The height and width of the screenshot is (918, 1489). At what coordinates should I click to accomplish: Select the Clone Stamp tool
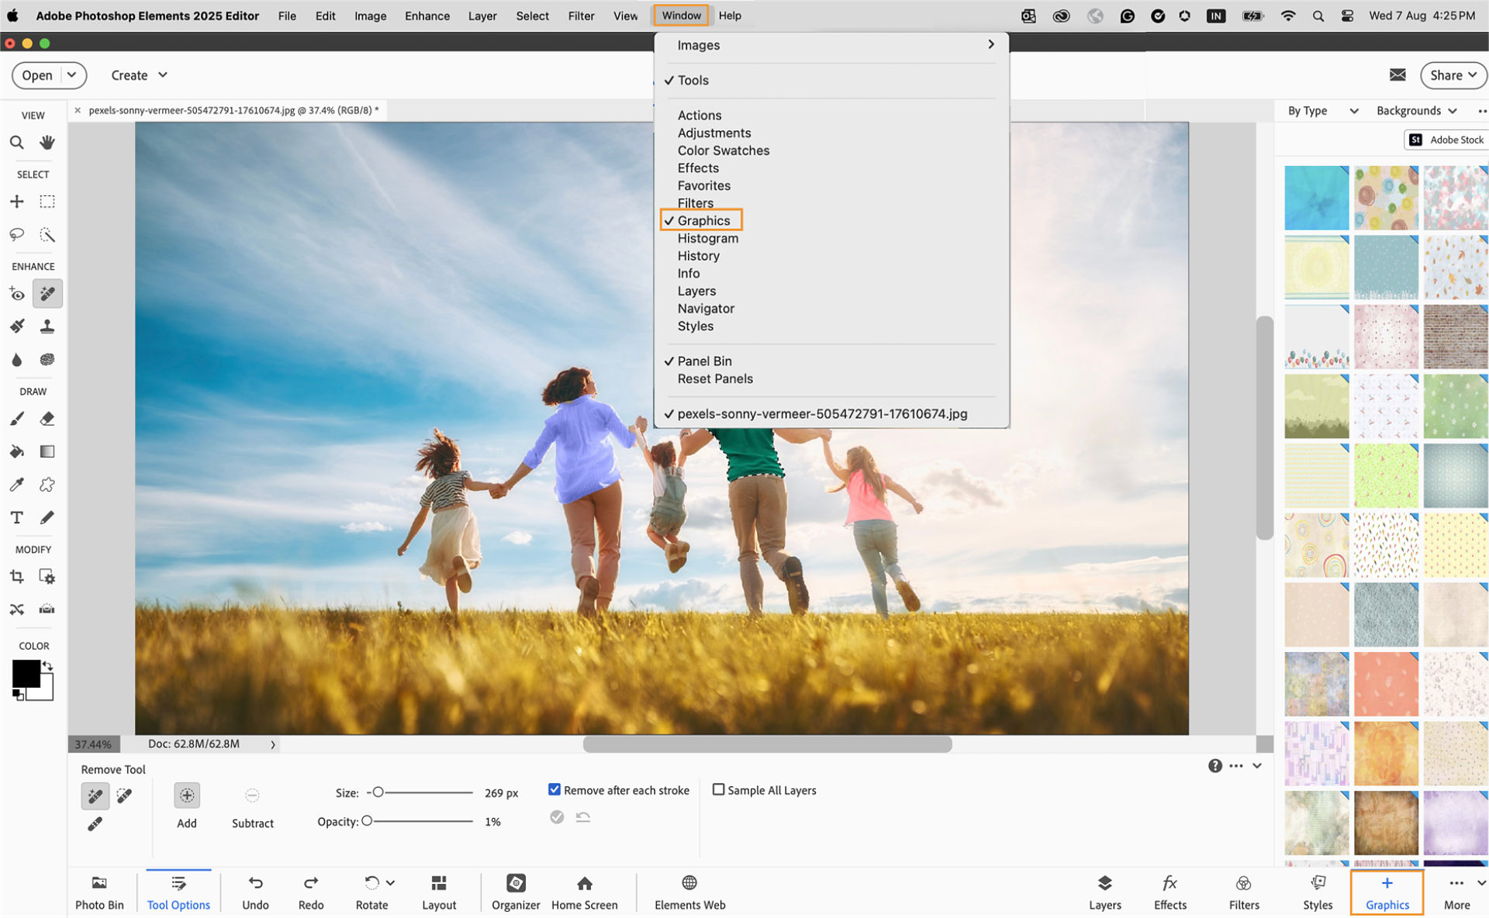(x=47, y=326)
